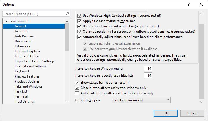
Task: Click the settings pane scroll up arrow
Action: pyautogui.click(x=201, y=13)
